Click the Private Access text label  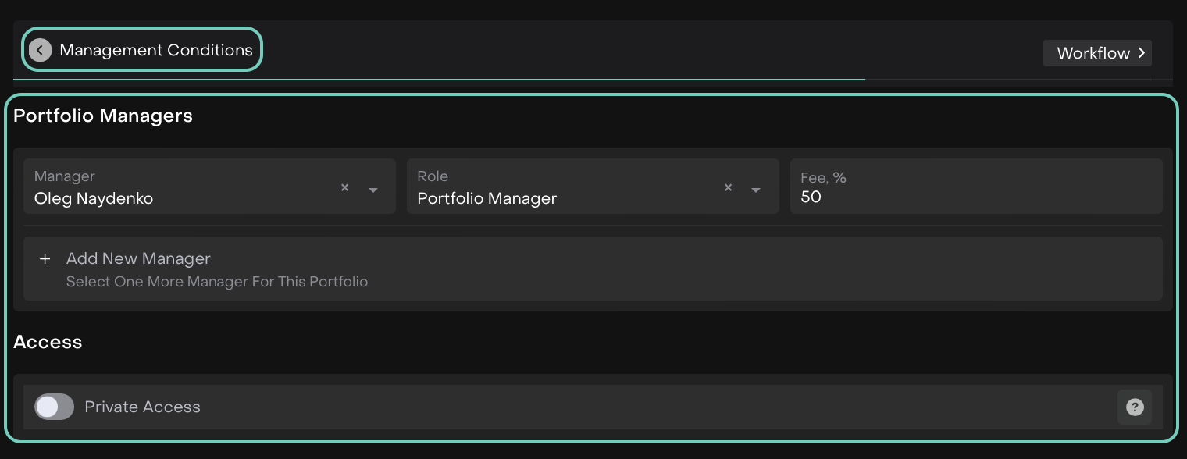click(142, 407)
